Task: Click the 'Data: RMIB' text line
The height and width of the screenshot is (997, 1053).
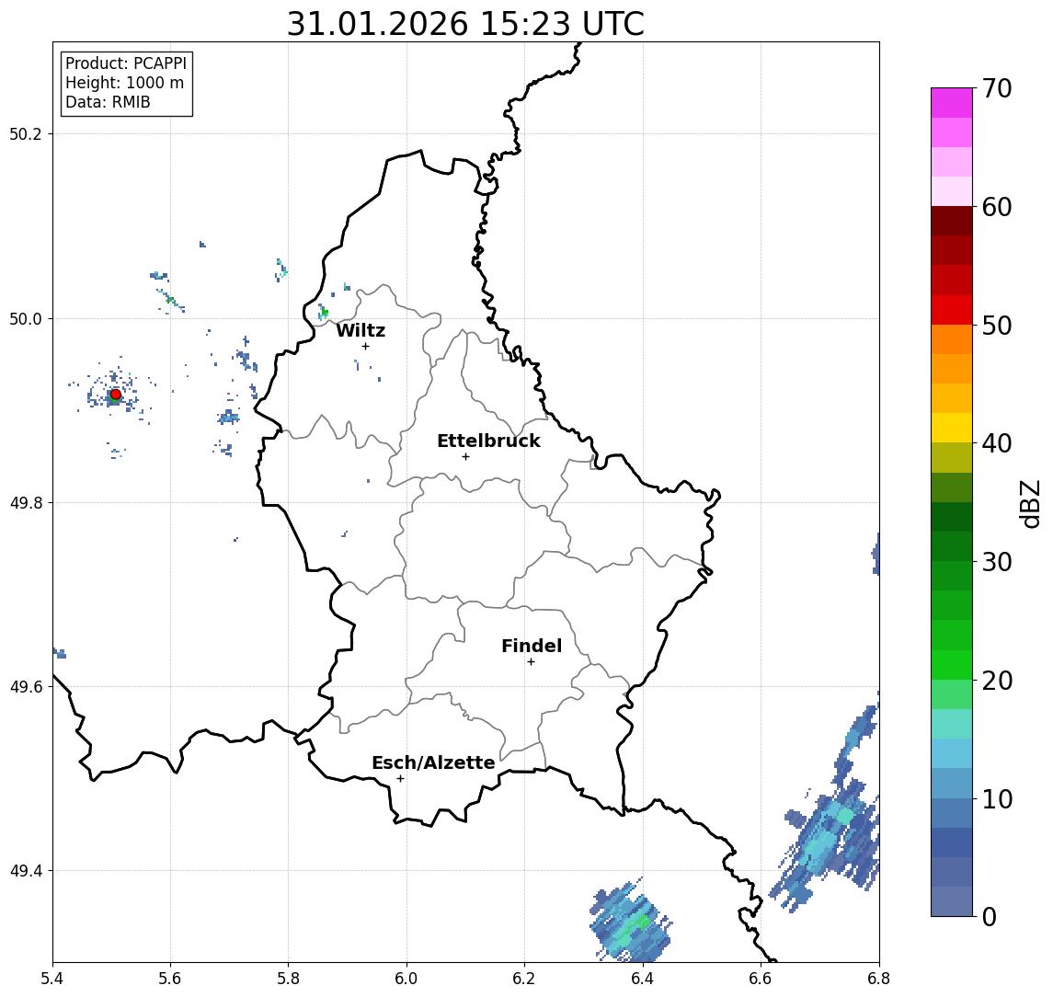Action: (x=108, y=102)
